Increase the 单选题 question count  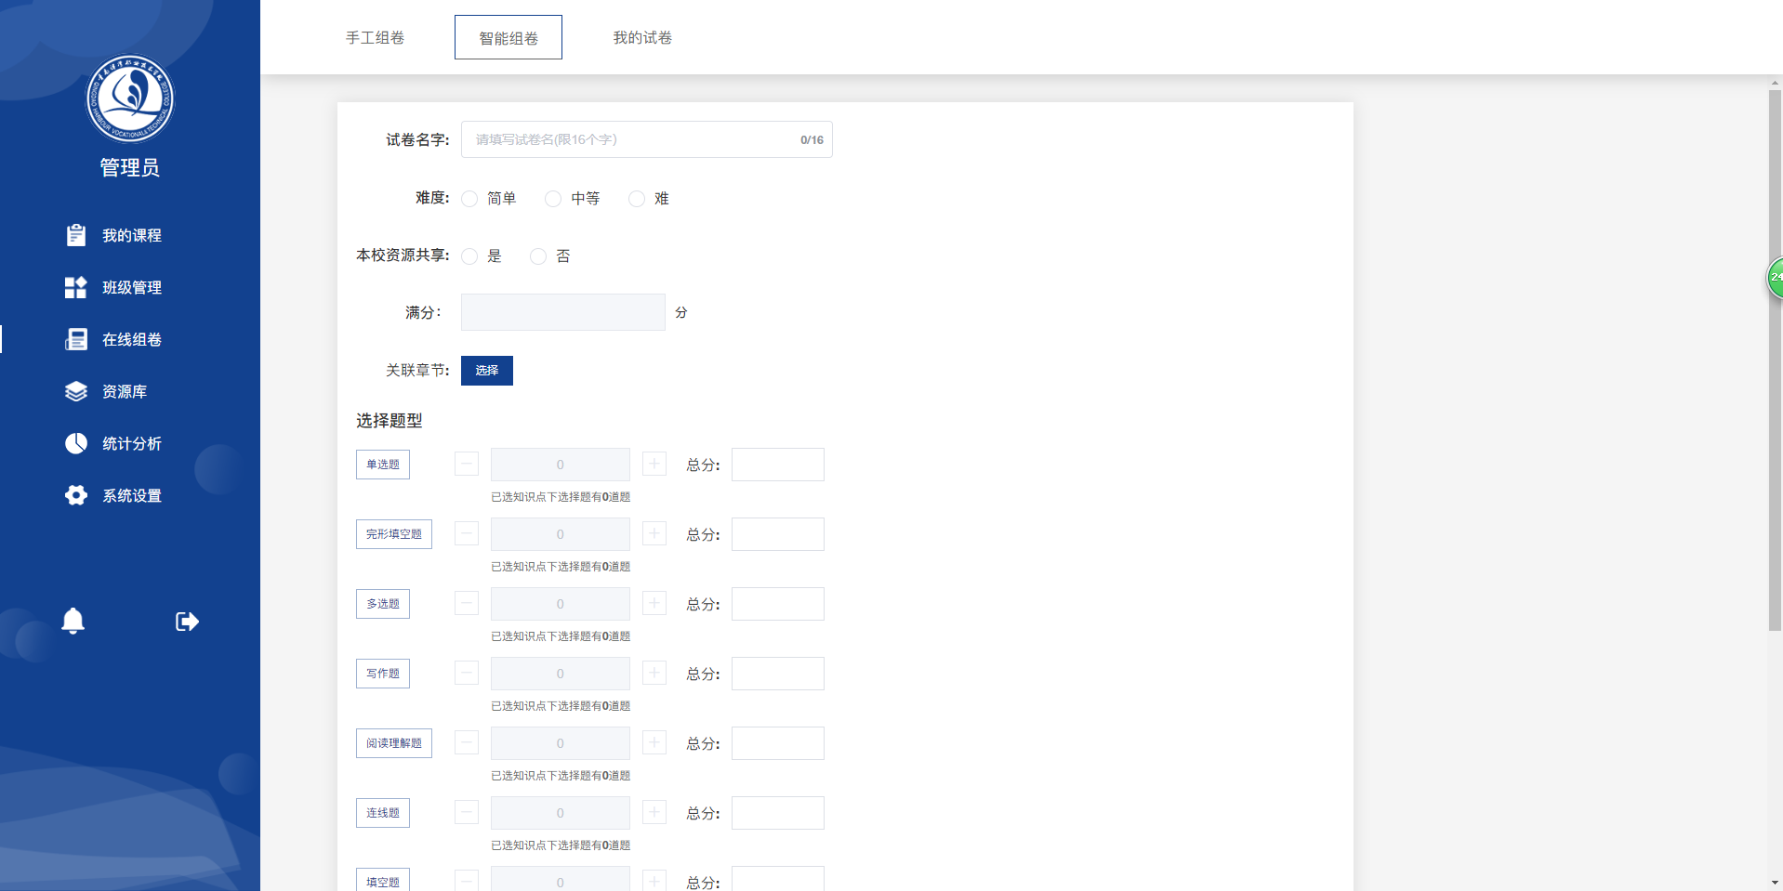pos(654,464)
